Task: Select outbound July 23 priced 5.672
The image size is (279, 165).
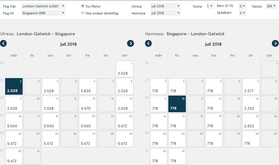Action: pyautogui.click(x=14, y=139)
